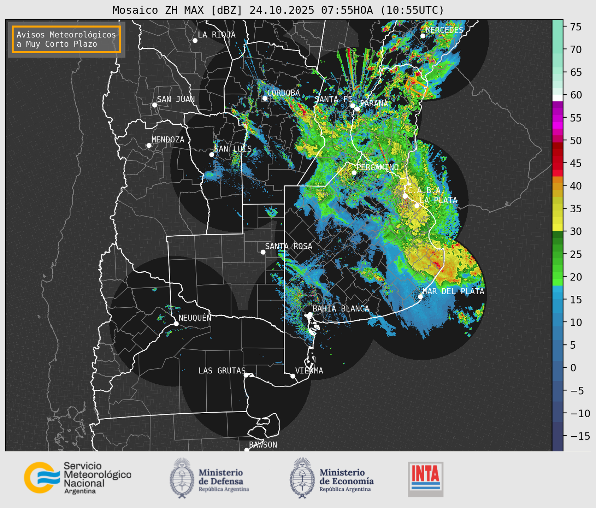
Task: Click the LA RIOJA label text
Action: [x=217, y=35]
